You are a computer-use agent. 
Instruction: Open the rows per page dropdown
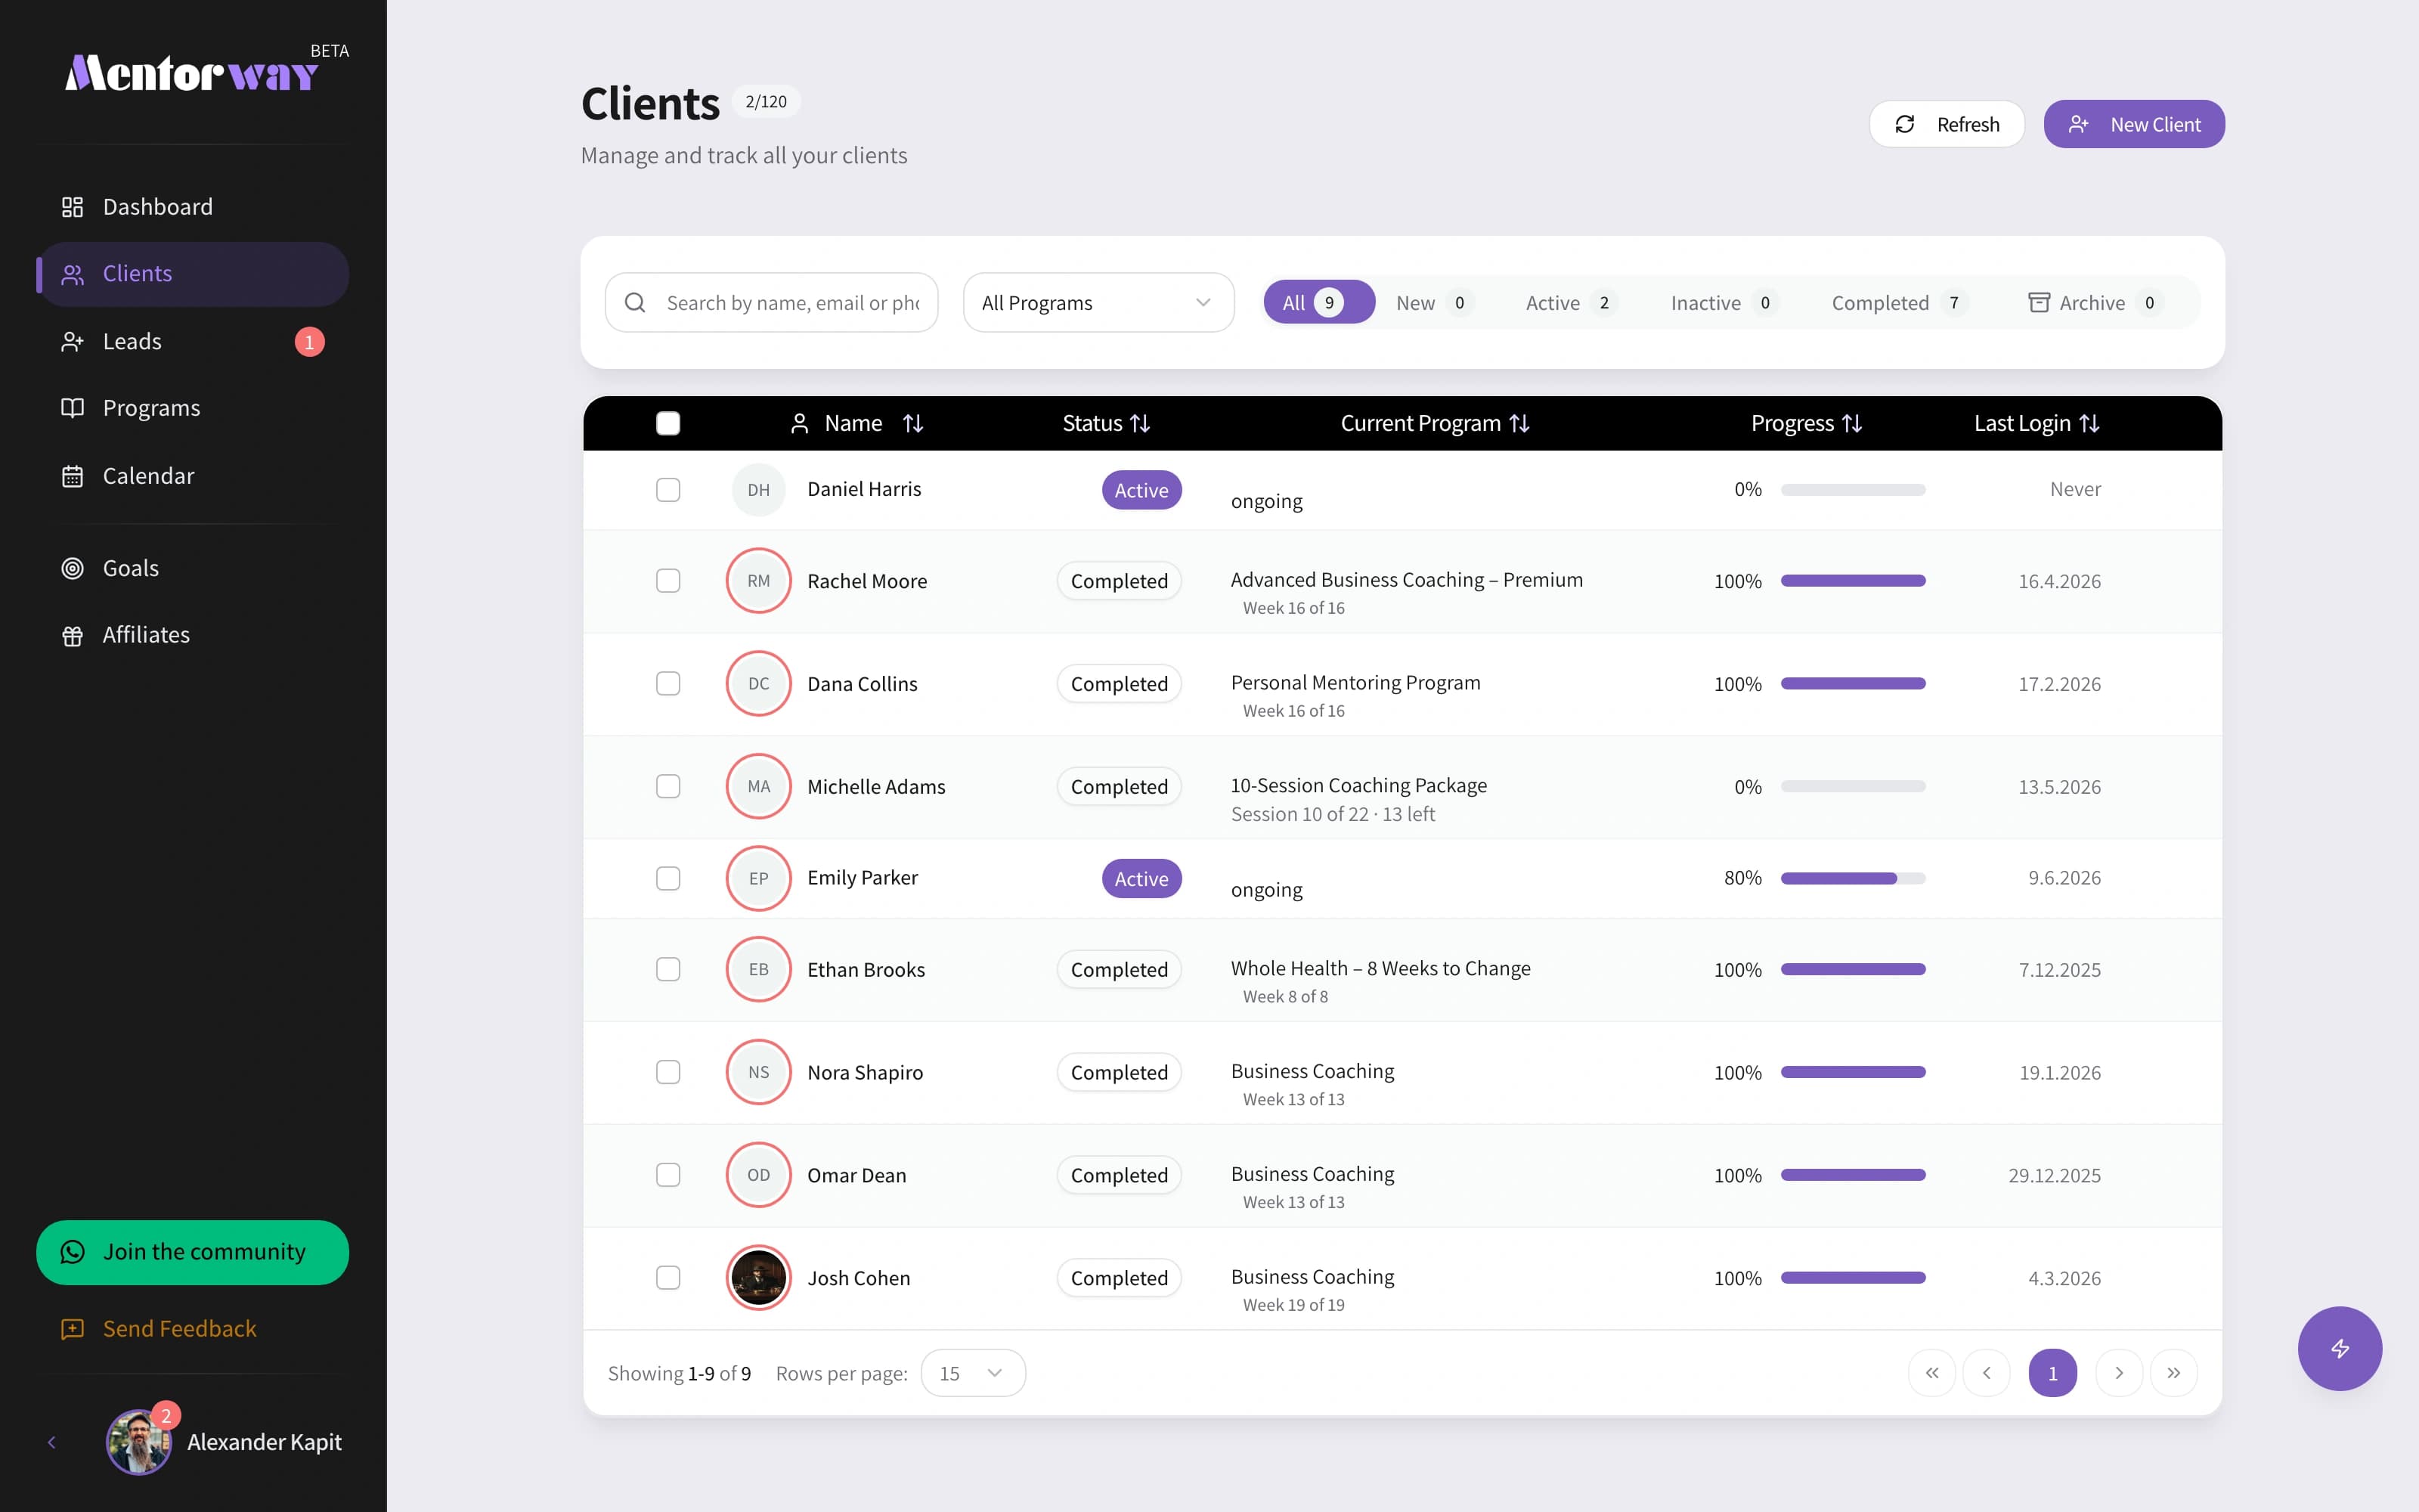[x=973, y=1373]
